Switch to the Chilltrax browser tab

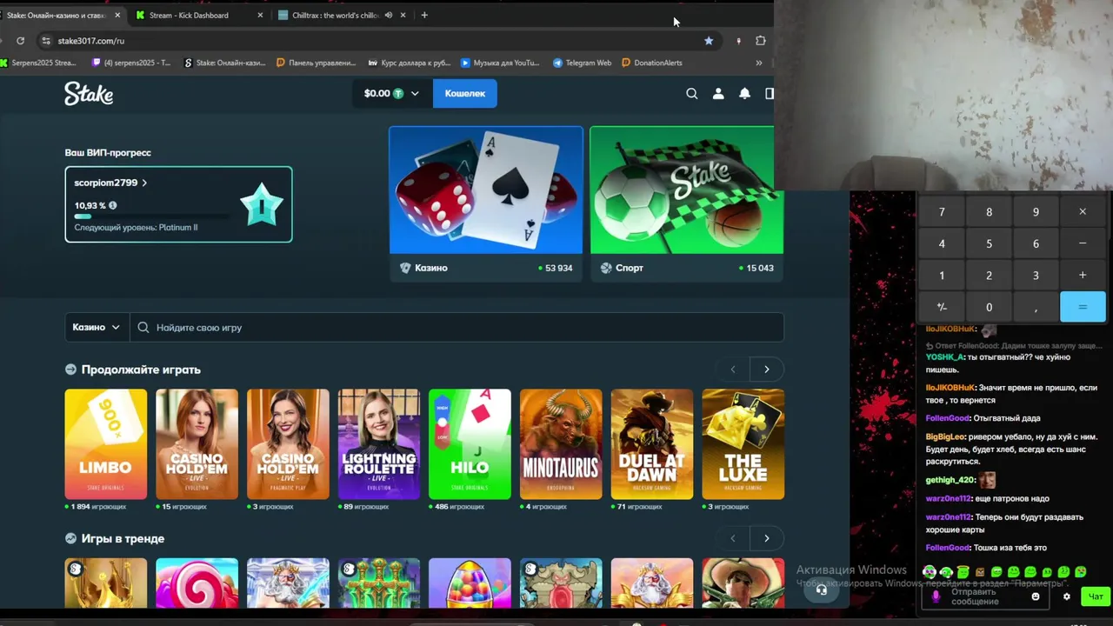(335, 15)
